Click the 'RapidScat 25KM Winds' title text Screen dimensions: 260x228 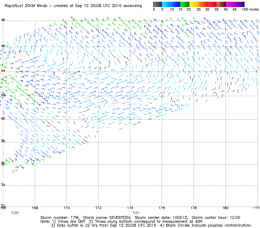point(26,6)
